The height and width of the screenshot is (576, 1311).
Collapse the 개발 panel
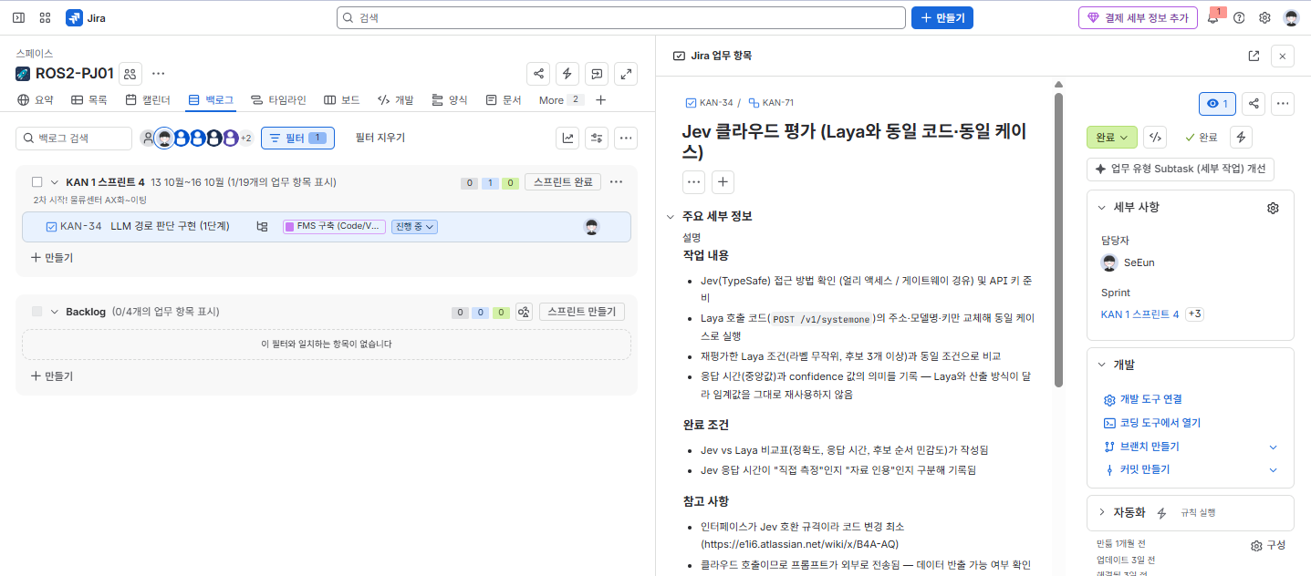click(x=1101, y=365)
